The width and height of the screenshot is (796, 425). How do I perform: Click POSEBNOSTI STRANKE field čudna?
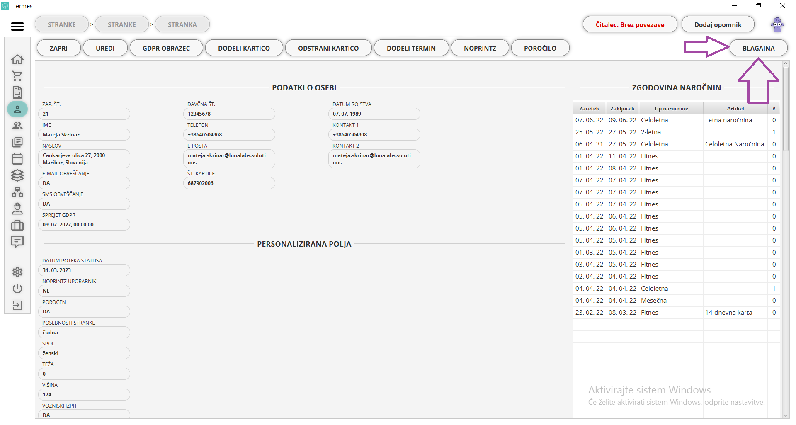click(x=84, y=333)
